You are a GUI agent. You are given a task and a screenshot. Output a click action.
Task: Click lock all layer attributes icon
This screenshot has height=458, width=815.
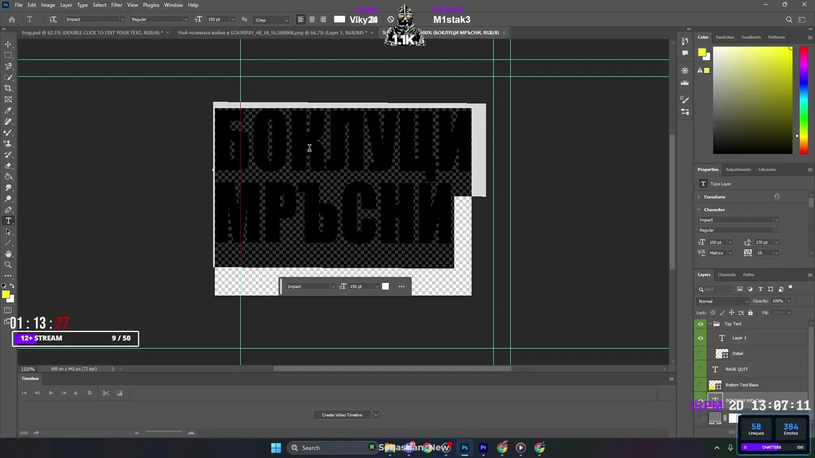click(x=750, y=312)
